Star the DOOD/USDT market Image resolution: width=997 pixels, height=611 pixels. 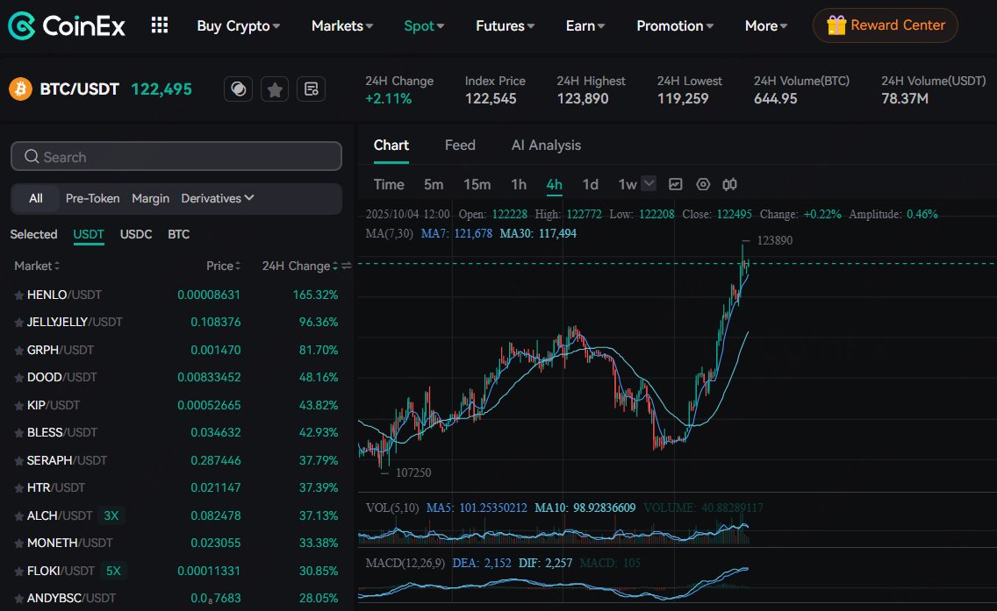point(19,378)
